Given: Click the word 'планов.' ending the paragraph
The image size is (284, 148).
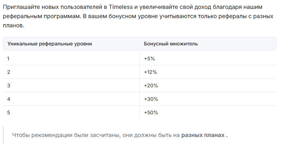Looking at the screenshot, I should 14,26.
